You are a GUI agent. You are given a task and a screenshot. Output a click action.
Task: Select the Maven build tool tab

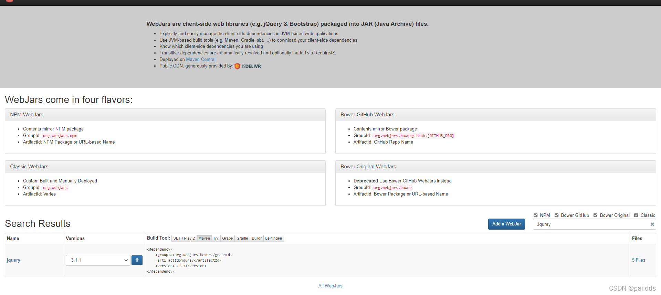[x=204, y=238]
